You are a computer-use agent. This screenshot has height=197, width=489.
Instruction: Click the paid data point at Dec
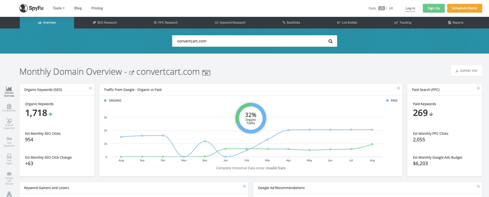(x=205, y=141)
